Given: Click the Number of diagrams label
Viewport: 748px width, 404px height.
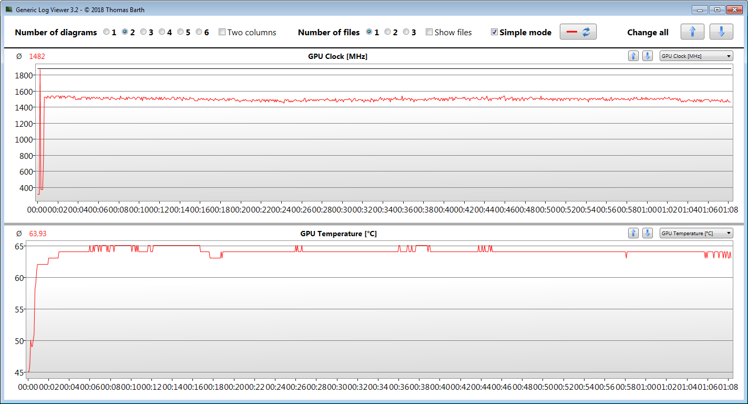Looking at the screenshot, I should click(56, 32).
